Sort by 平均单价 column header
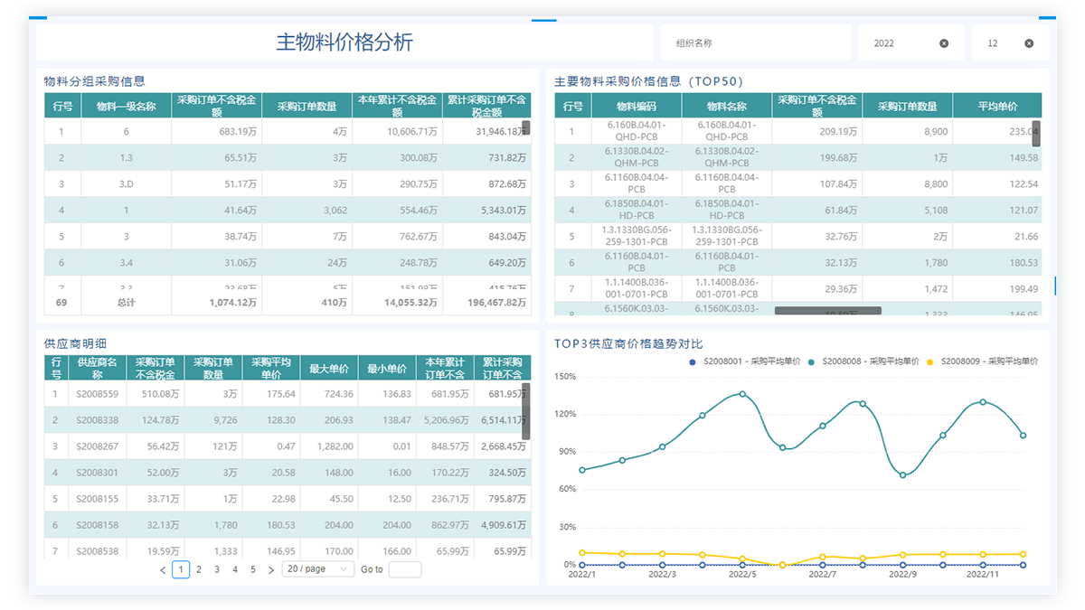Screen dimensions: 1085x610 pyautogui.click(x=997, y=106)
